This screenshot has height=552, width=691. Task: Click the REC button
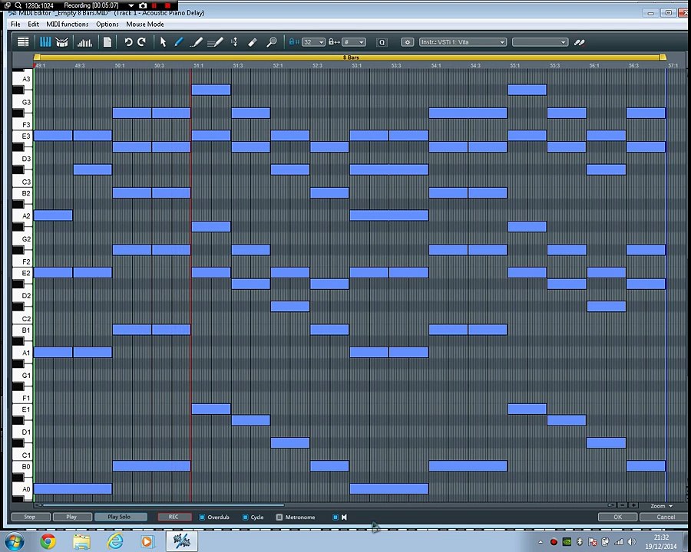(x=174, y=517)
